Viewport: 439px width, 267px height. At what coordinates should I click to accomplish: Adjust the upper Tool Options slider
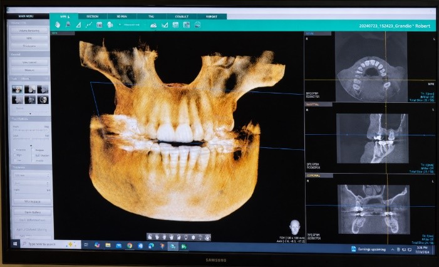tap(31, 130)
